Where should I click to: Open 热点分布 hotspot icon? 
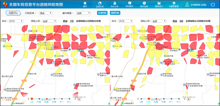coord(115,3)
